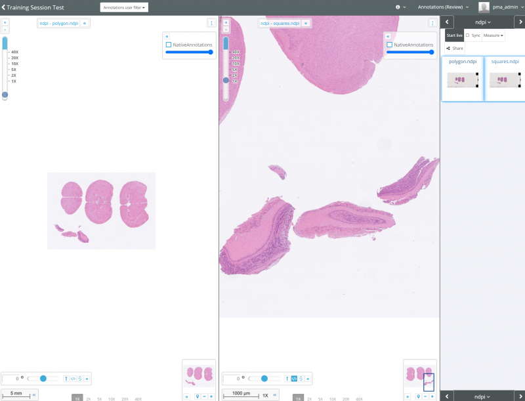Open the info menu in top bar
The width and height of the screenshot is (525, 401).
[x=400, y=7]
